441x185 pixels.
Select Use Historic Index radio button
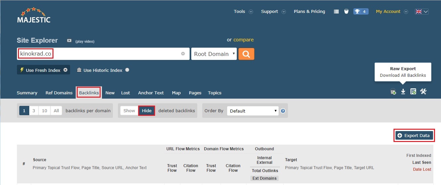128,70
